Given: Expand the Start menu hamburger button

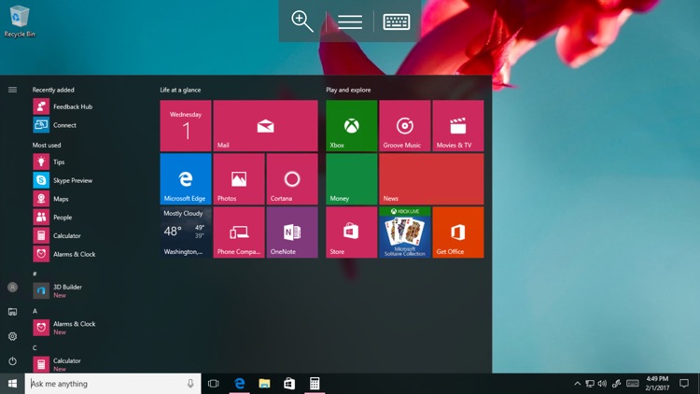Looking at the screenshot, I should tap(12, 90).
